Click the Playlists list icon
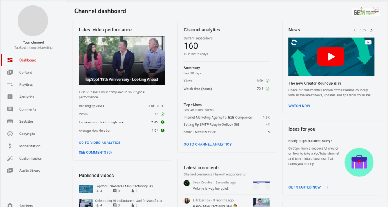Viewport: 388px width, 207px height. pyautogui.click(x=10, y=84)
